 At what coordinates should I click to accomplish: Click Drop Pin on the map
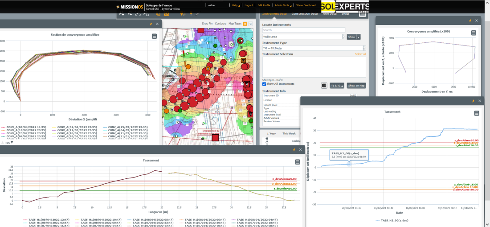coord(207,24)
